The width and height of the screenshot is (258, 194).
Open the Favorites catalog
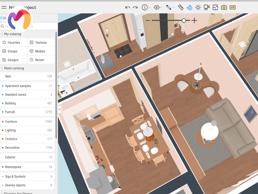(x=14, y=42)
